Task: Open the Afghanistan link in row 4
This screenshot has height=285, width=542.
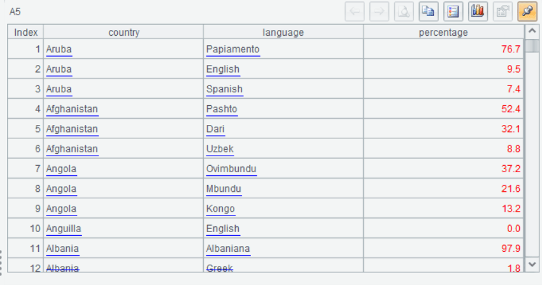Action: point(72,109)
